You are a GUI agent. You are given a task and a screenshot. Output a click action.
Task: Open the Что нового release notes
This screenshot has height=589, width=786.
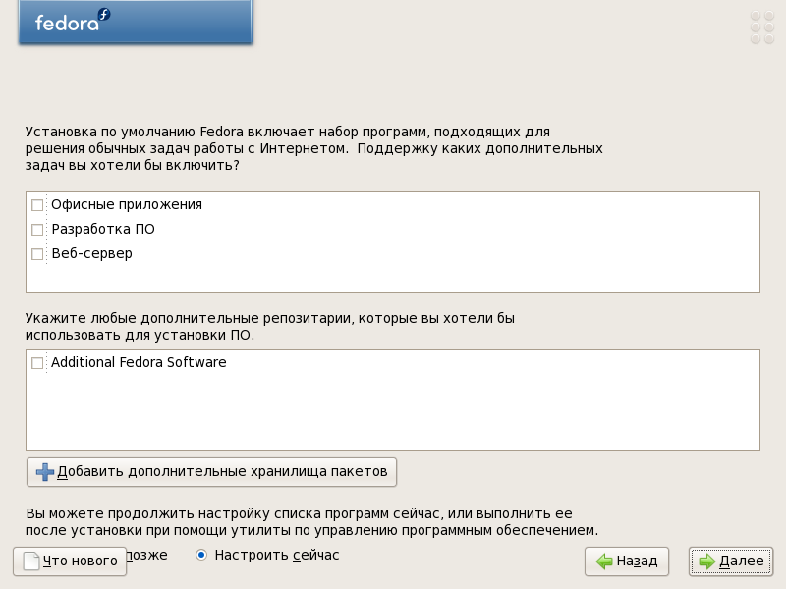tap(70, 562)
